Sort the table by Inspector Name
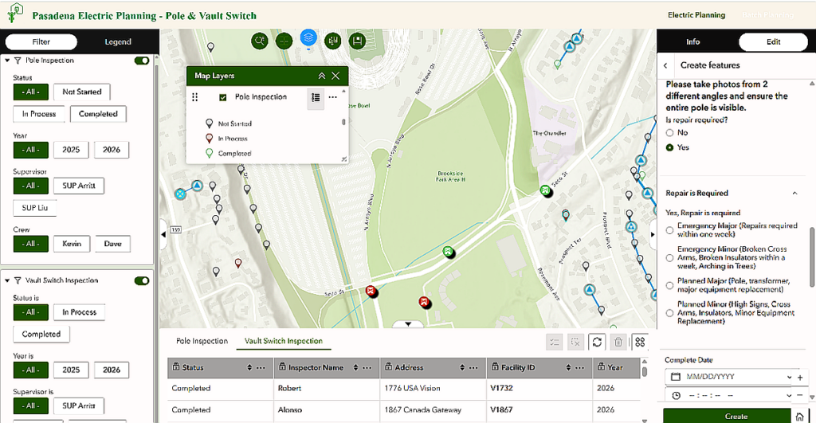The image size is (816, 423). [355, 368]
